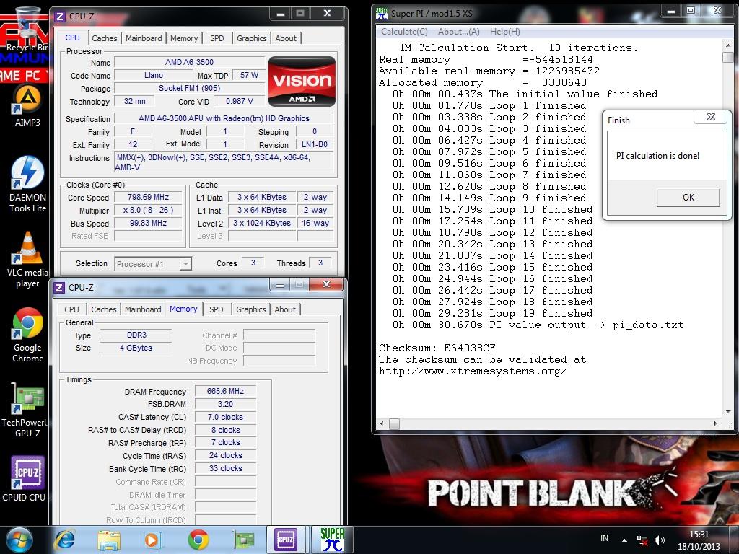
Task: Click the CPU-Z logo in lower window title bar
Action: (x=59, y=287)
